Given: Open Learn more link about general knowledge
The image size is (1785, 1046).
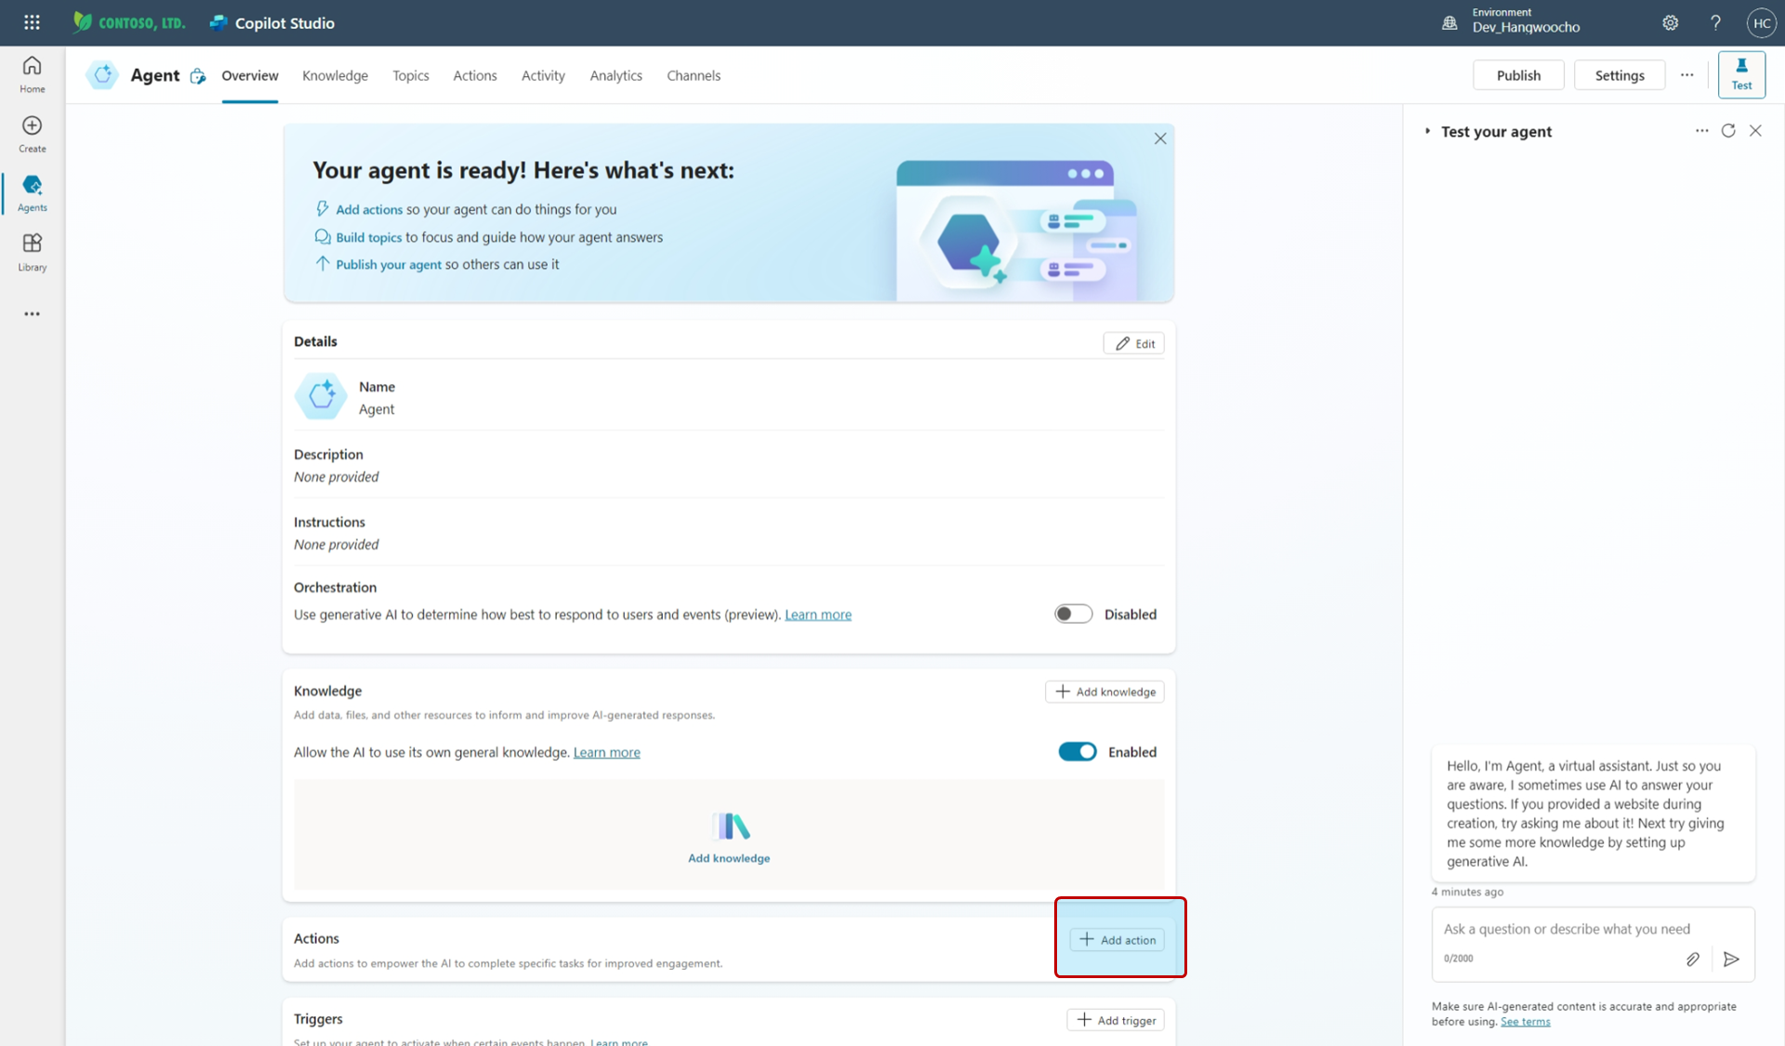Looking at the screenshot, I should (x=606, y=751).
